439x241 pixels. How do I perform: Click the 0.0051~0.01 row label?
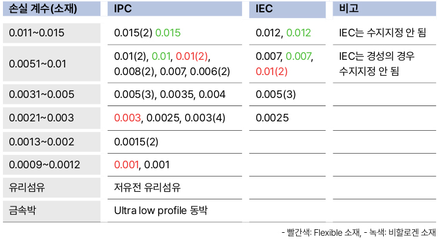(52, 64)
